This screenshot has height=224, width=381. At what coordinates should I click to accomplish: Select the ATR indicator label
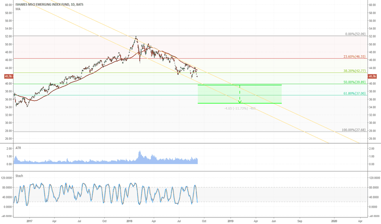click(x=18, y=148)
